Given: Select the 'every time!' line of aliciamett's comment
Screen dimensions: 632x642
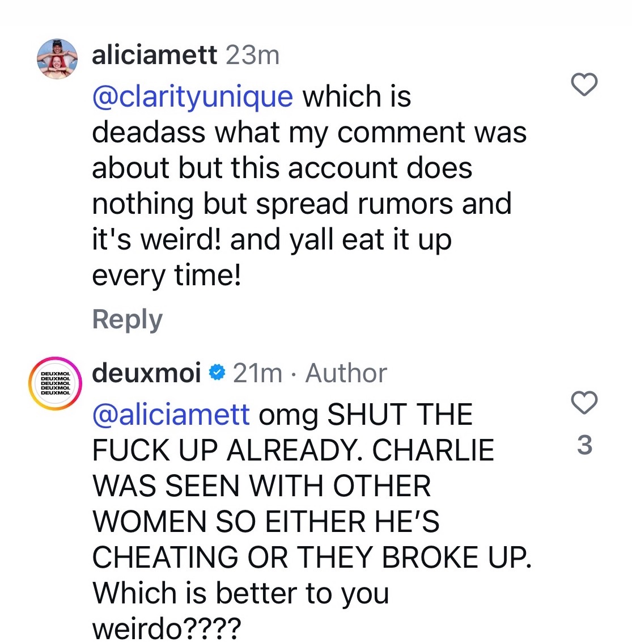Looking at the screenshot, I should [x=167, y=275].
